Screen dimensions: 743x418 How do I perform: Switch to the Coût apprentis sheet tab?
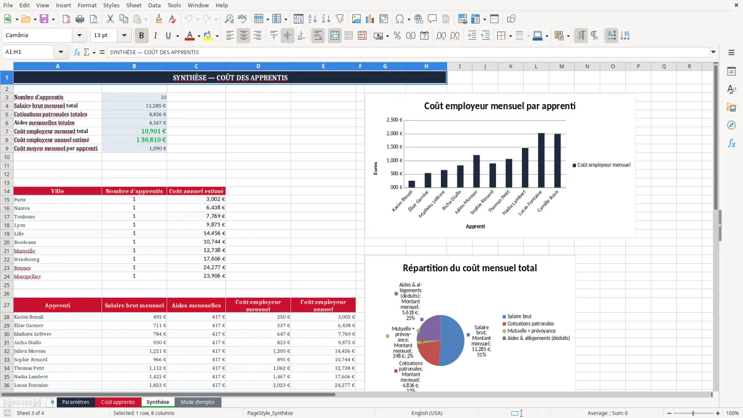click(x=118, y=403)
